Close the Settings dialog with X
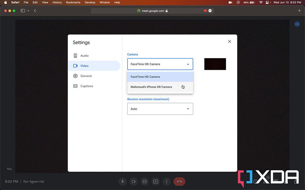Screen dimensions: 305x190 click(x=229, y=42)
